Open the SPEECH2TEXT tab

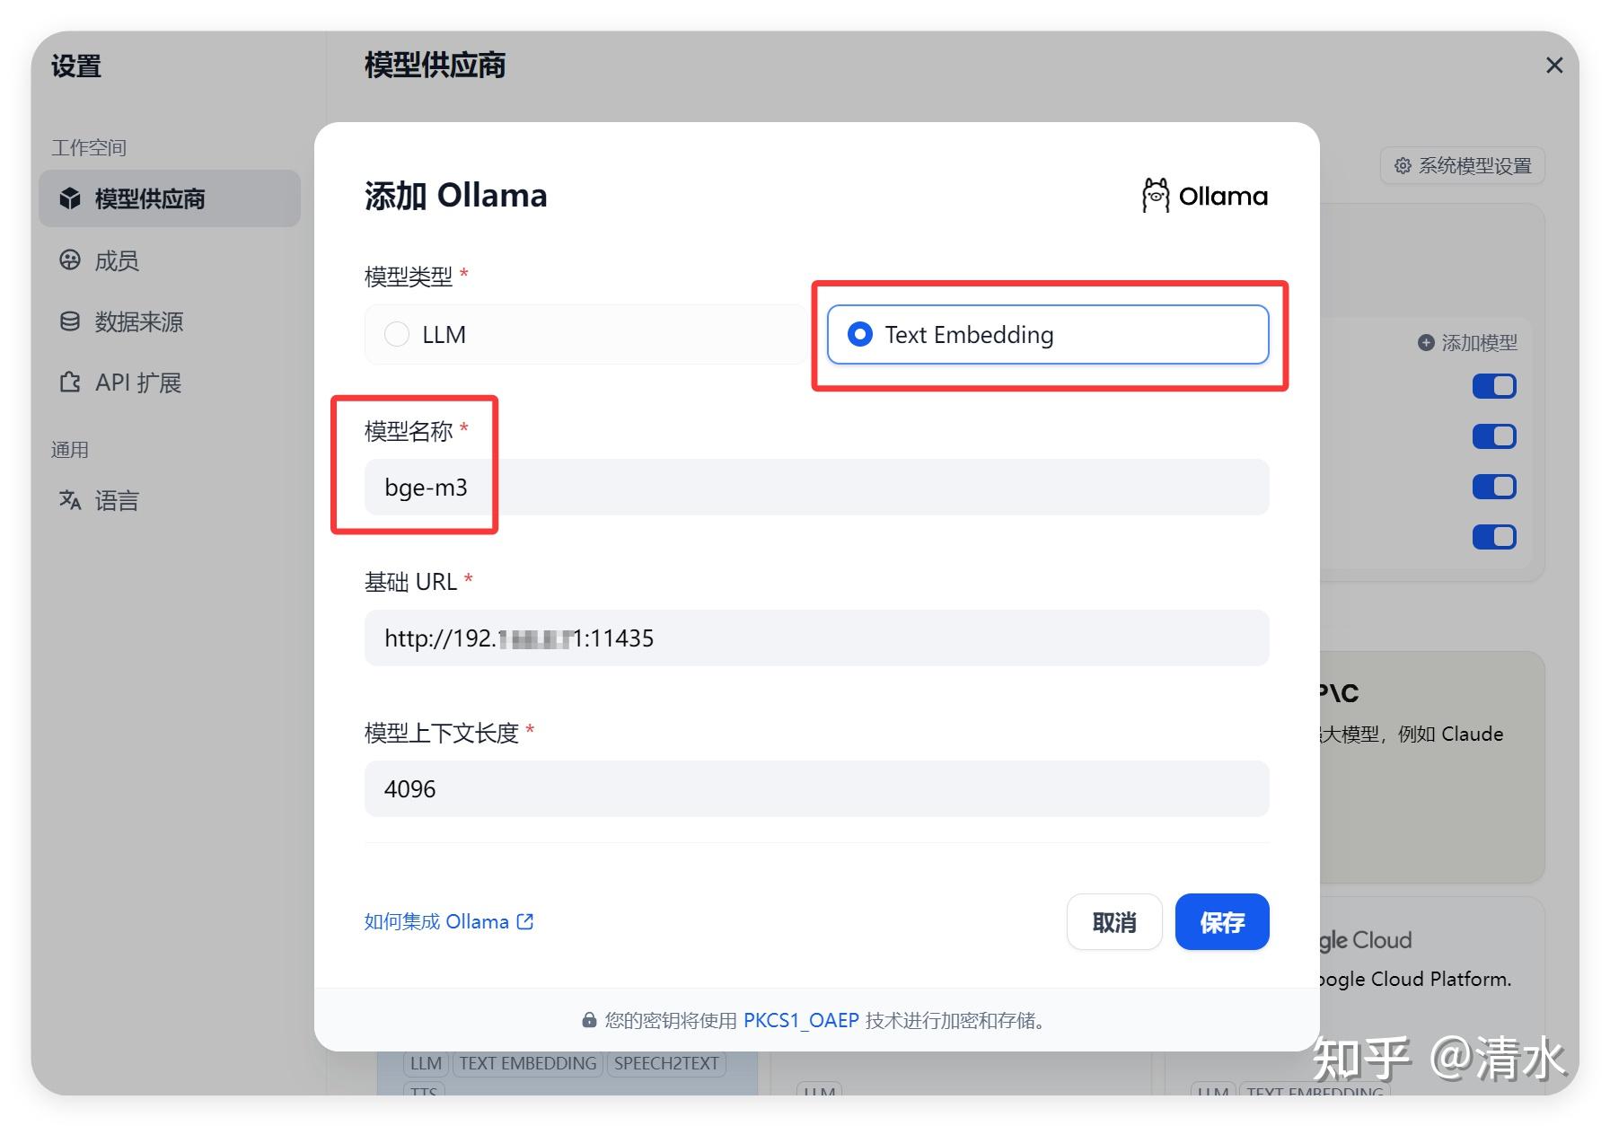click(666, 1062)
